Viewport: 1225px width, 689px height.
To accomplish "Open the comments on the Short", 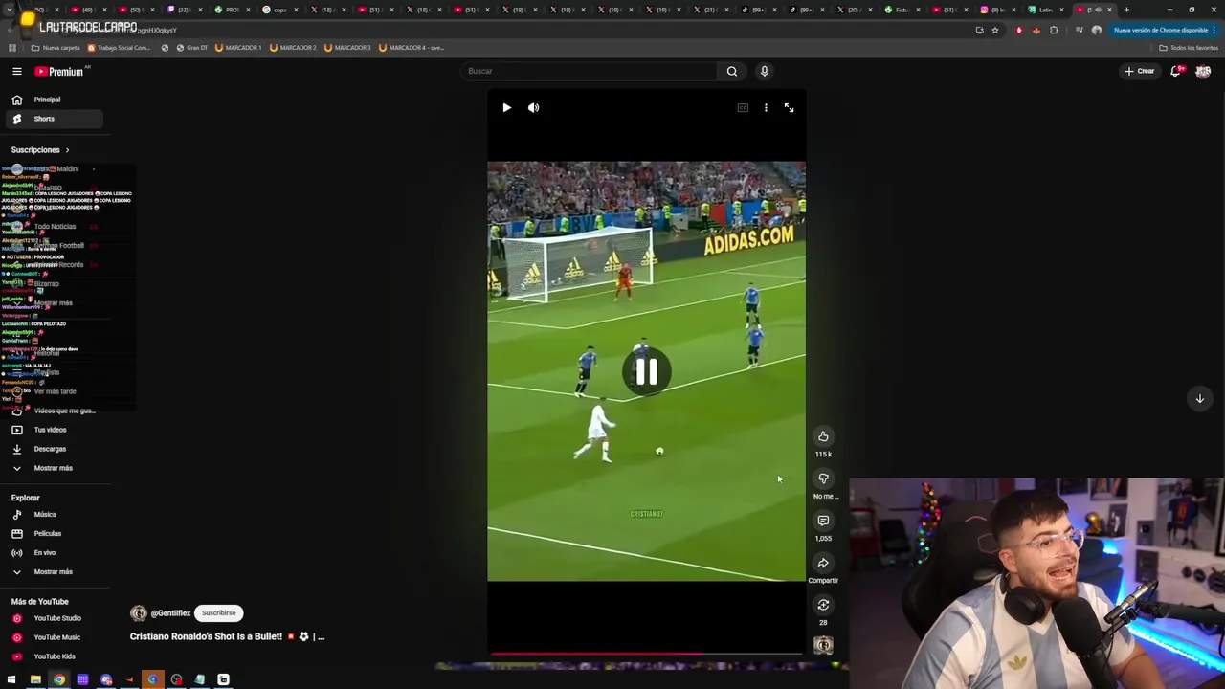I will [x=823, y=521].
